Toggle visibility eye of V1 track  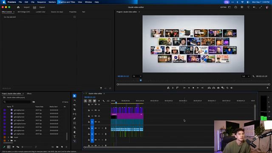(99, 122)
